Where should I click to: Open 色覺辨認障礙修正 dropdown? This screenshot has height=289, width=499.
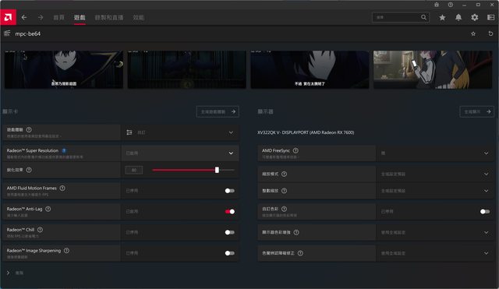pos(435,253)
